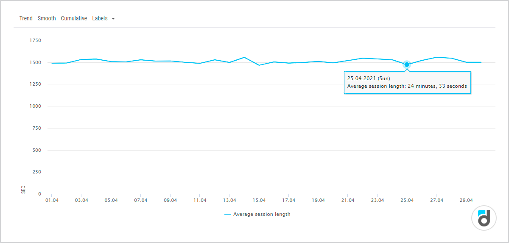Click the SEC axis unit label
The height and width of the screenshot is (243, 509).
(x=23, y=190)
